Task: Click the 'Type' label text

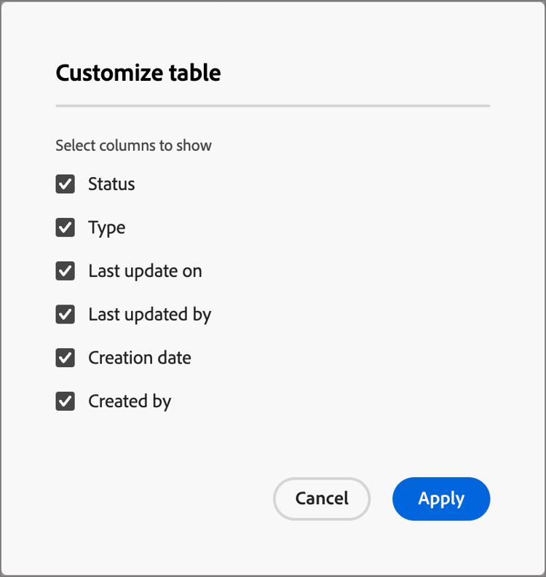Action: [107, 228]
